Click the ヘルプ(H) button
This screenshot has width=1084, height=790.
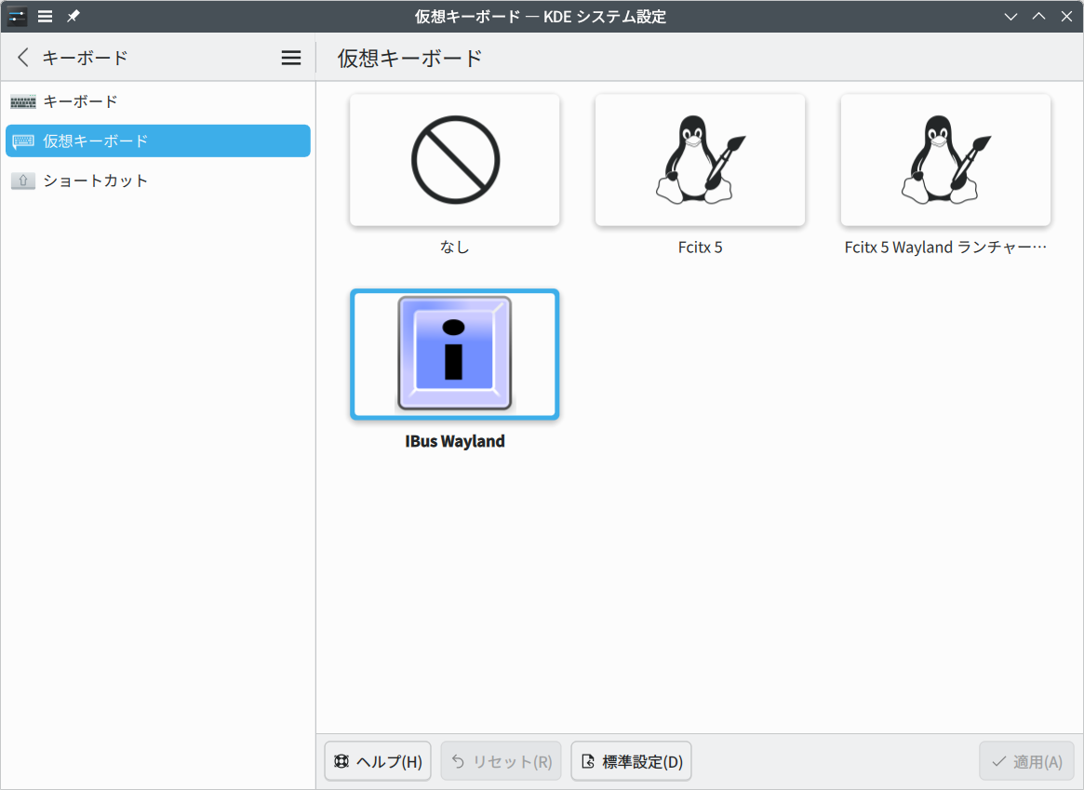[378, 761]
